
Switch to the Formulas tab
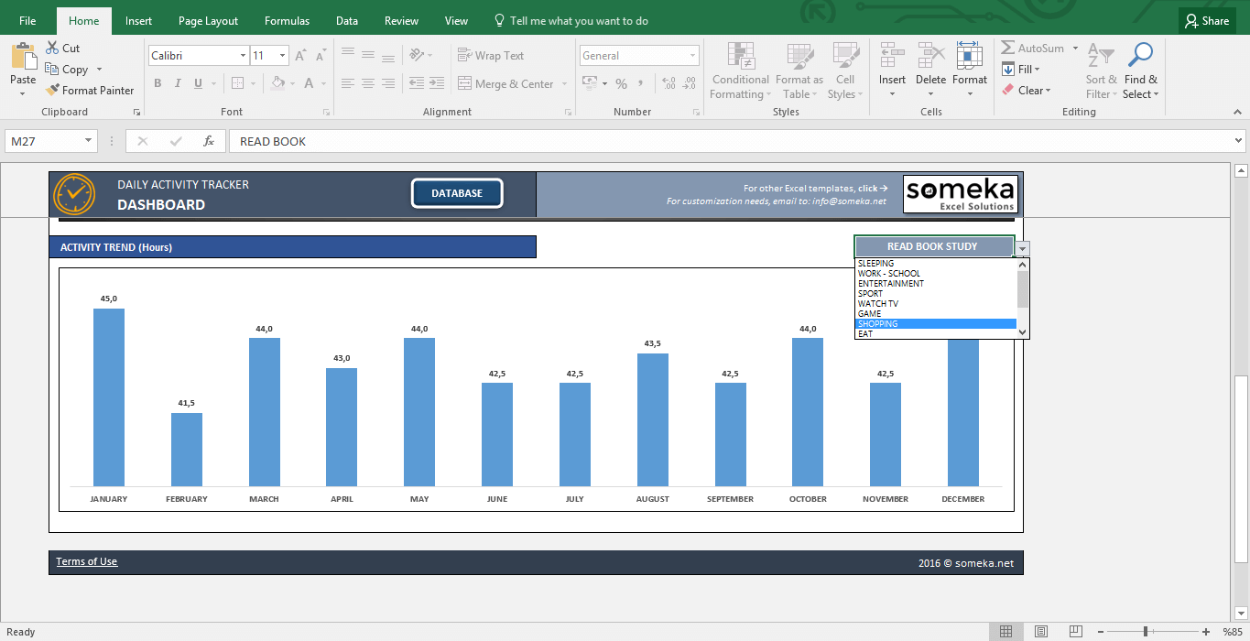287,20
